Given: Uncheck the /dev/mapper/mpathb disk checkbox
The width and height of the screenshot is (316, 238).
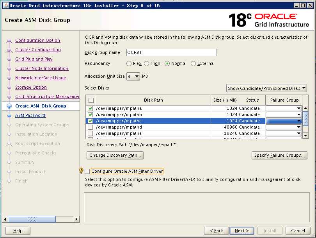Looking at the screenshot, I should point(90,115).
